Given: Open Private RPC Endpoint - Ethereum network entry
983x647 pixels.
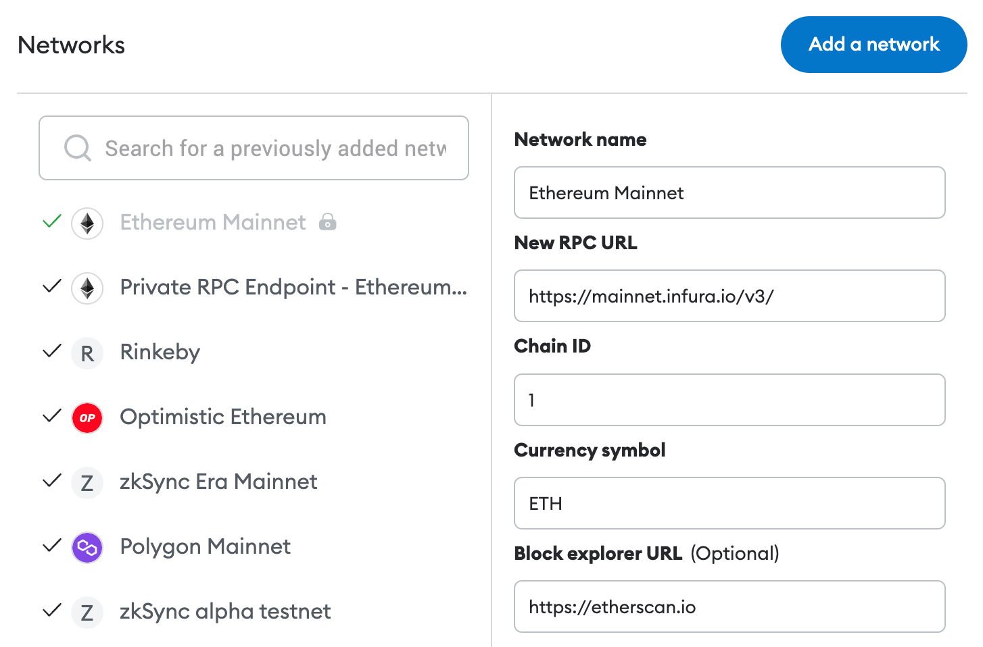Looking at the screenshot, I should coord(293,287).
